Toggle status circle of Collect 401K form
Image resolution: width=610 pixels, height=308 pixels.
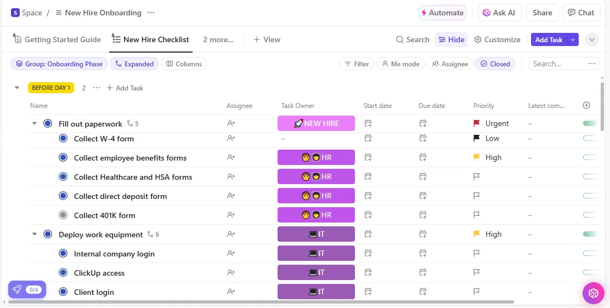63,215
